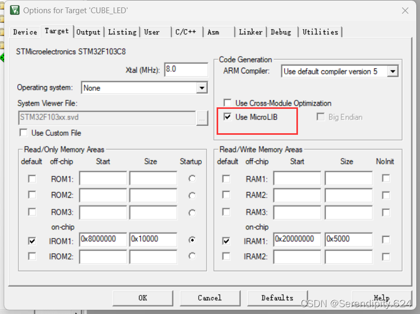The height and width of the screenshot is (314, 420).
Task: Check the RAM2 default checkbox
Action: [226, 195]
